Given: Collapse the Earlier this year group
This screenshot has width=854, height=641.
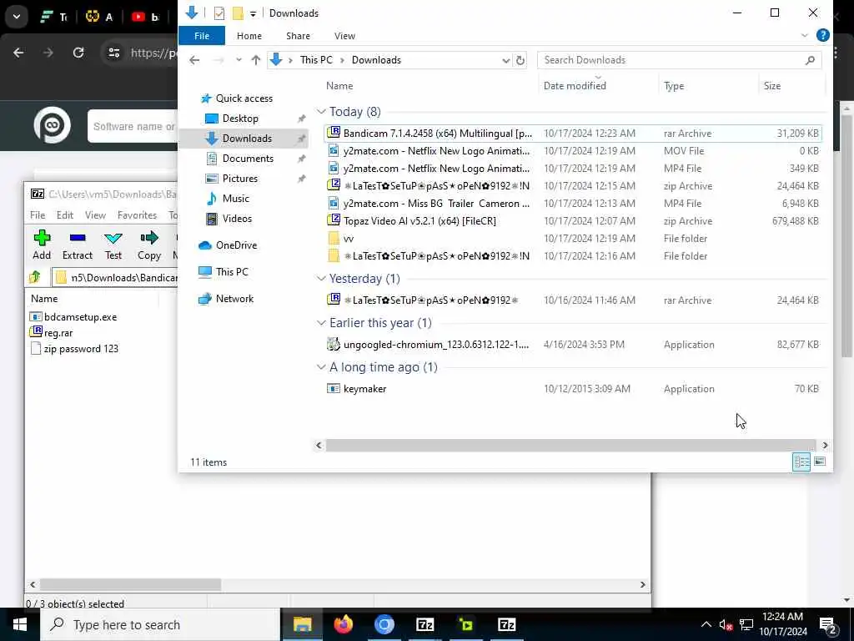Looking at the screenshot, I should click(321, 323).
